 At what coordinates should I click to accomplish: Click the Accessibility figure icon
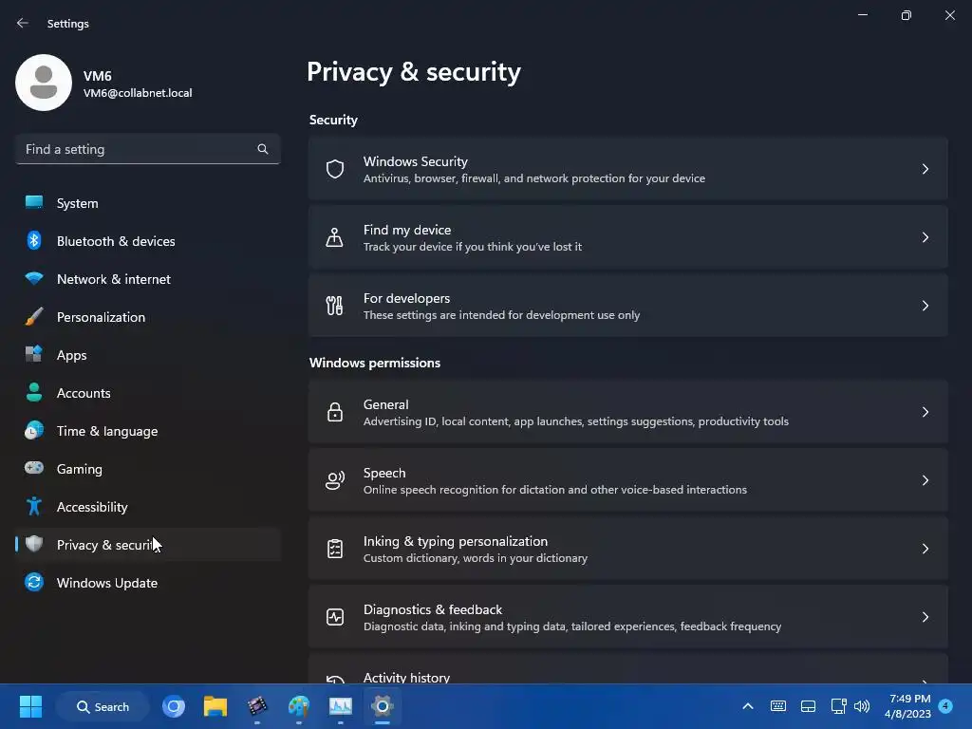pos(34,507)
